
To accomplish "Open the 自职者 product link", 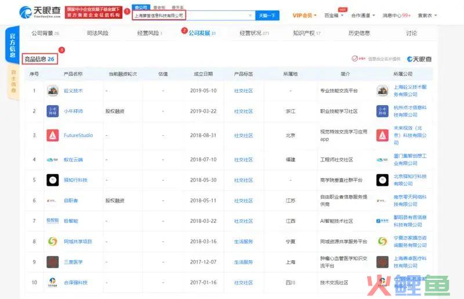I will pyautogui.click(x=71, y=201).
